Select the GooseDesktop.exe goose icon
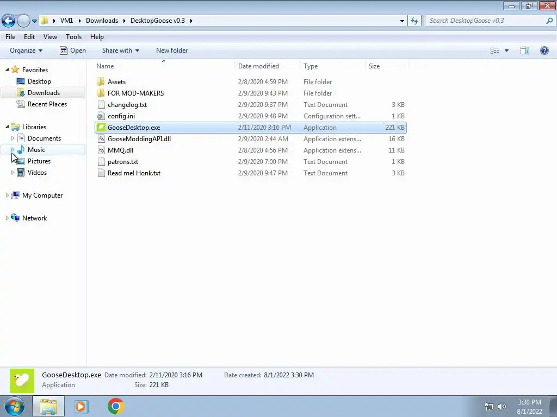This screenshot has height=417, width=557. click(101, 127)
